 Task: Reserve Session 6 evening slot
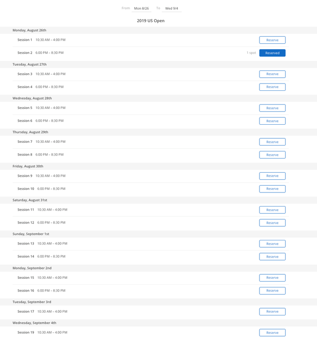click(x=272, y=121)
